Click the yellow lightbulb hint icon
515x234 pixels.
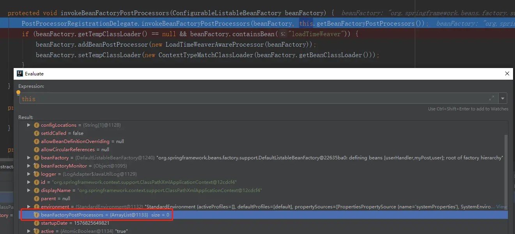coord(18,93)
